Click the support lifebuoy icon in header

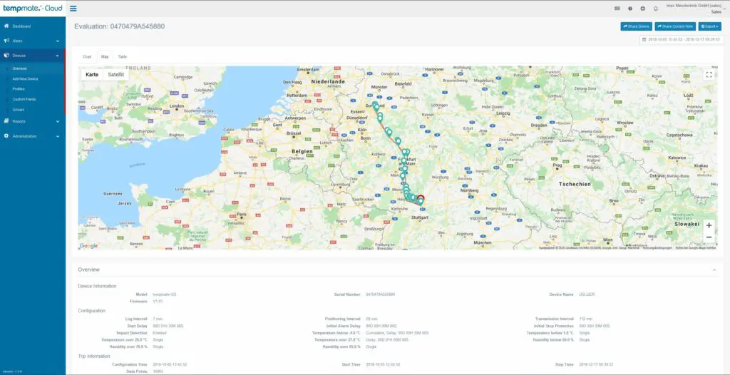(x=643, y=9)
